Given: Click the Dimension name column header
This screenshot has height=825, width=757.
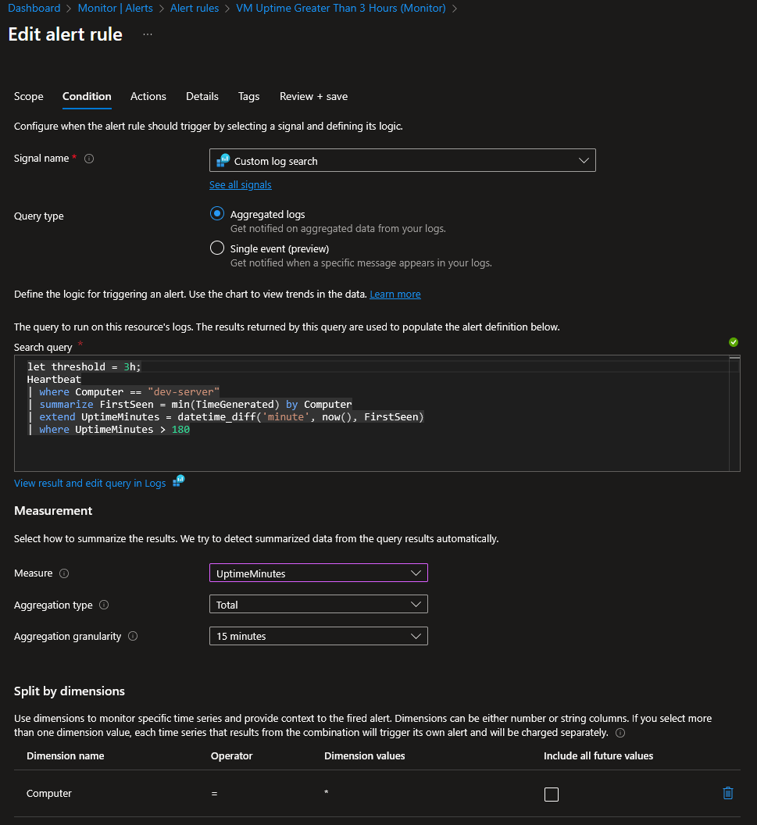Looking at the screenshot, I should pos(65,756).
